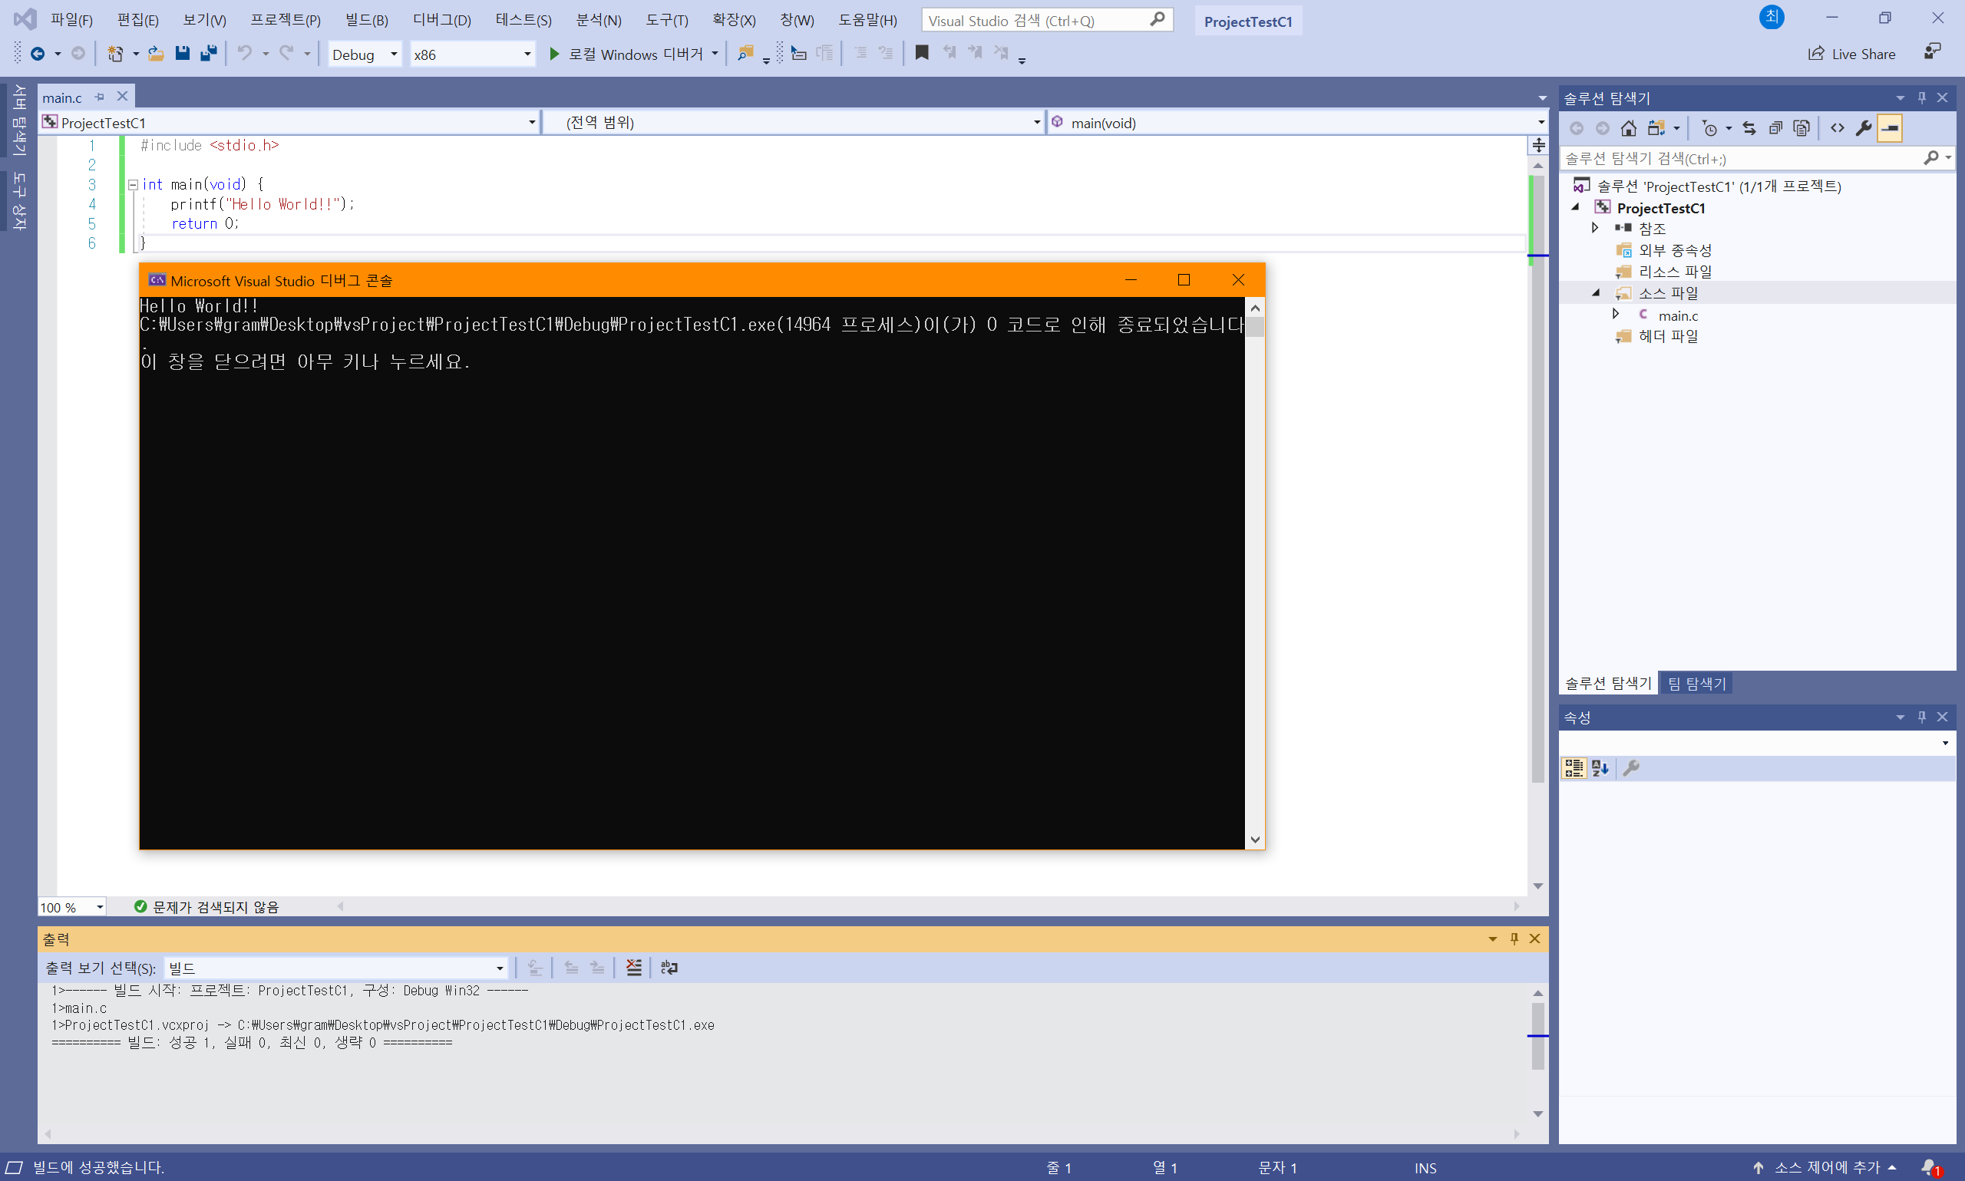Click the Save All toolbar icon
The height and width of the screenshot is (1181, 1965).
[209, 53]
